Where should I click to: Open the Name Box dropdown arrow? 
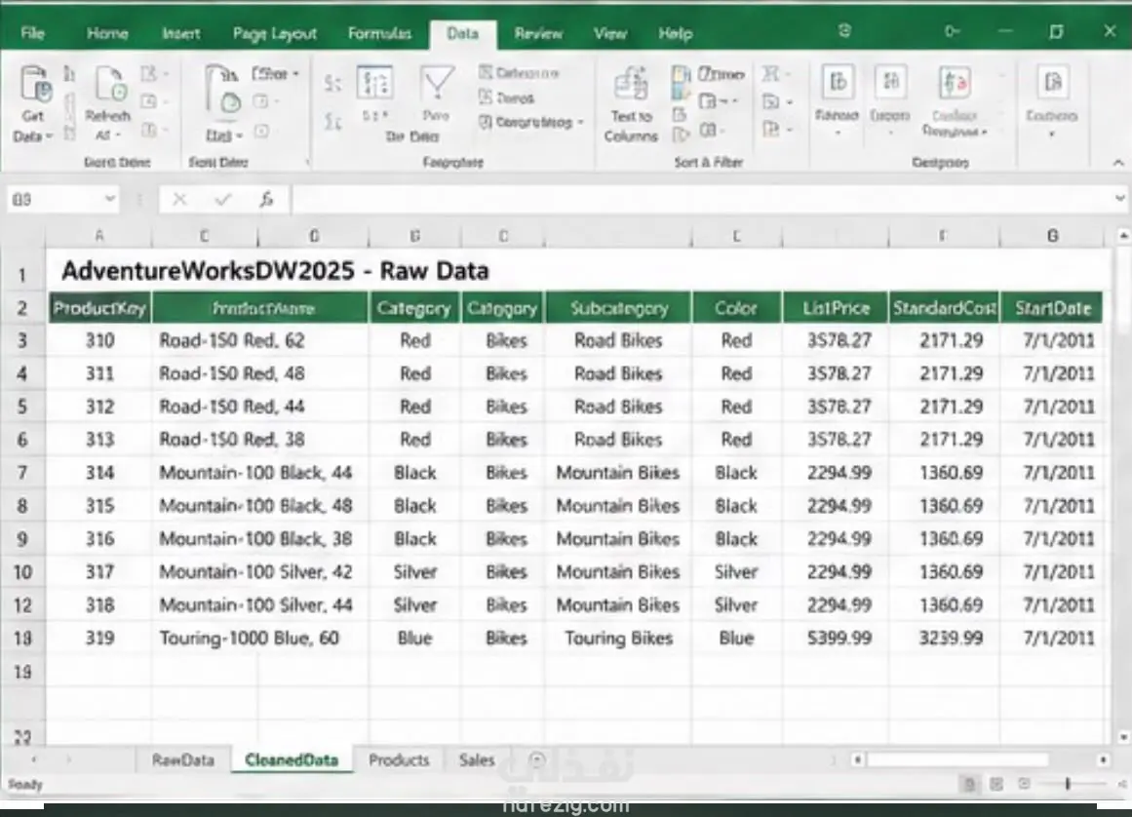[x=110, y=199]
